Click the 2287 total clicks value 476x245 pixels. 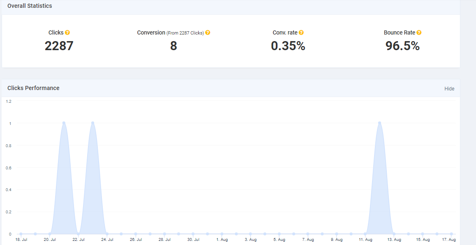point(59,46)
